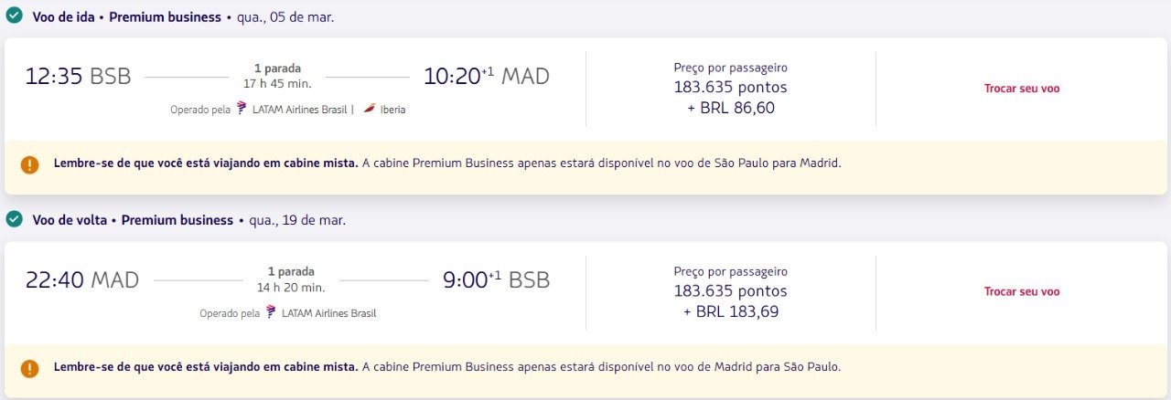Click the green checkmark beside Voo de volta
Viewport: 1171px width, 400px height.
click(14, 219)
